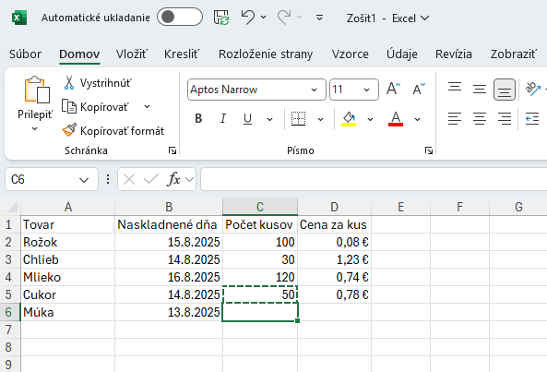This screenshot has height=372, width=547.
Task: Click the middle align icon
Action: (480, 90)
